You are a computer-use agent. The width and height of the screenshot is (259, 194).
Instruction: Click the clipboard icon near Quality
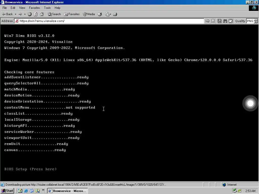(231, 21)
